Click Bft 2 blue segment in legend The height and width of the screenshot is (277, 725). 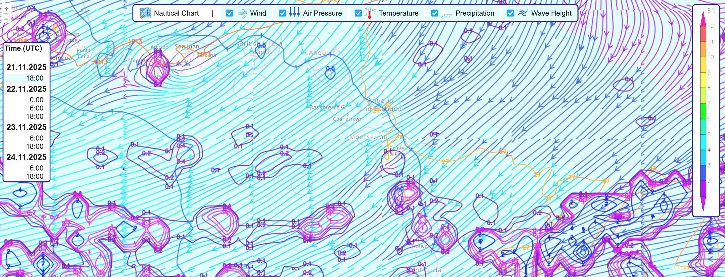pos(703,173)
